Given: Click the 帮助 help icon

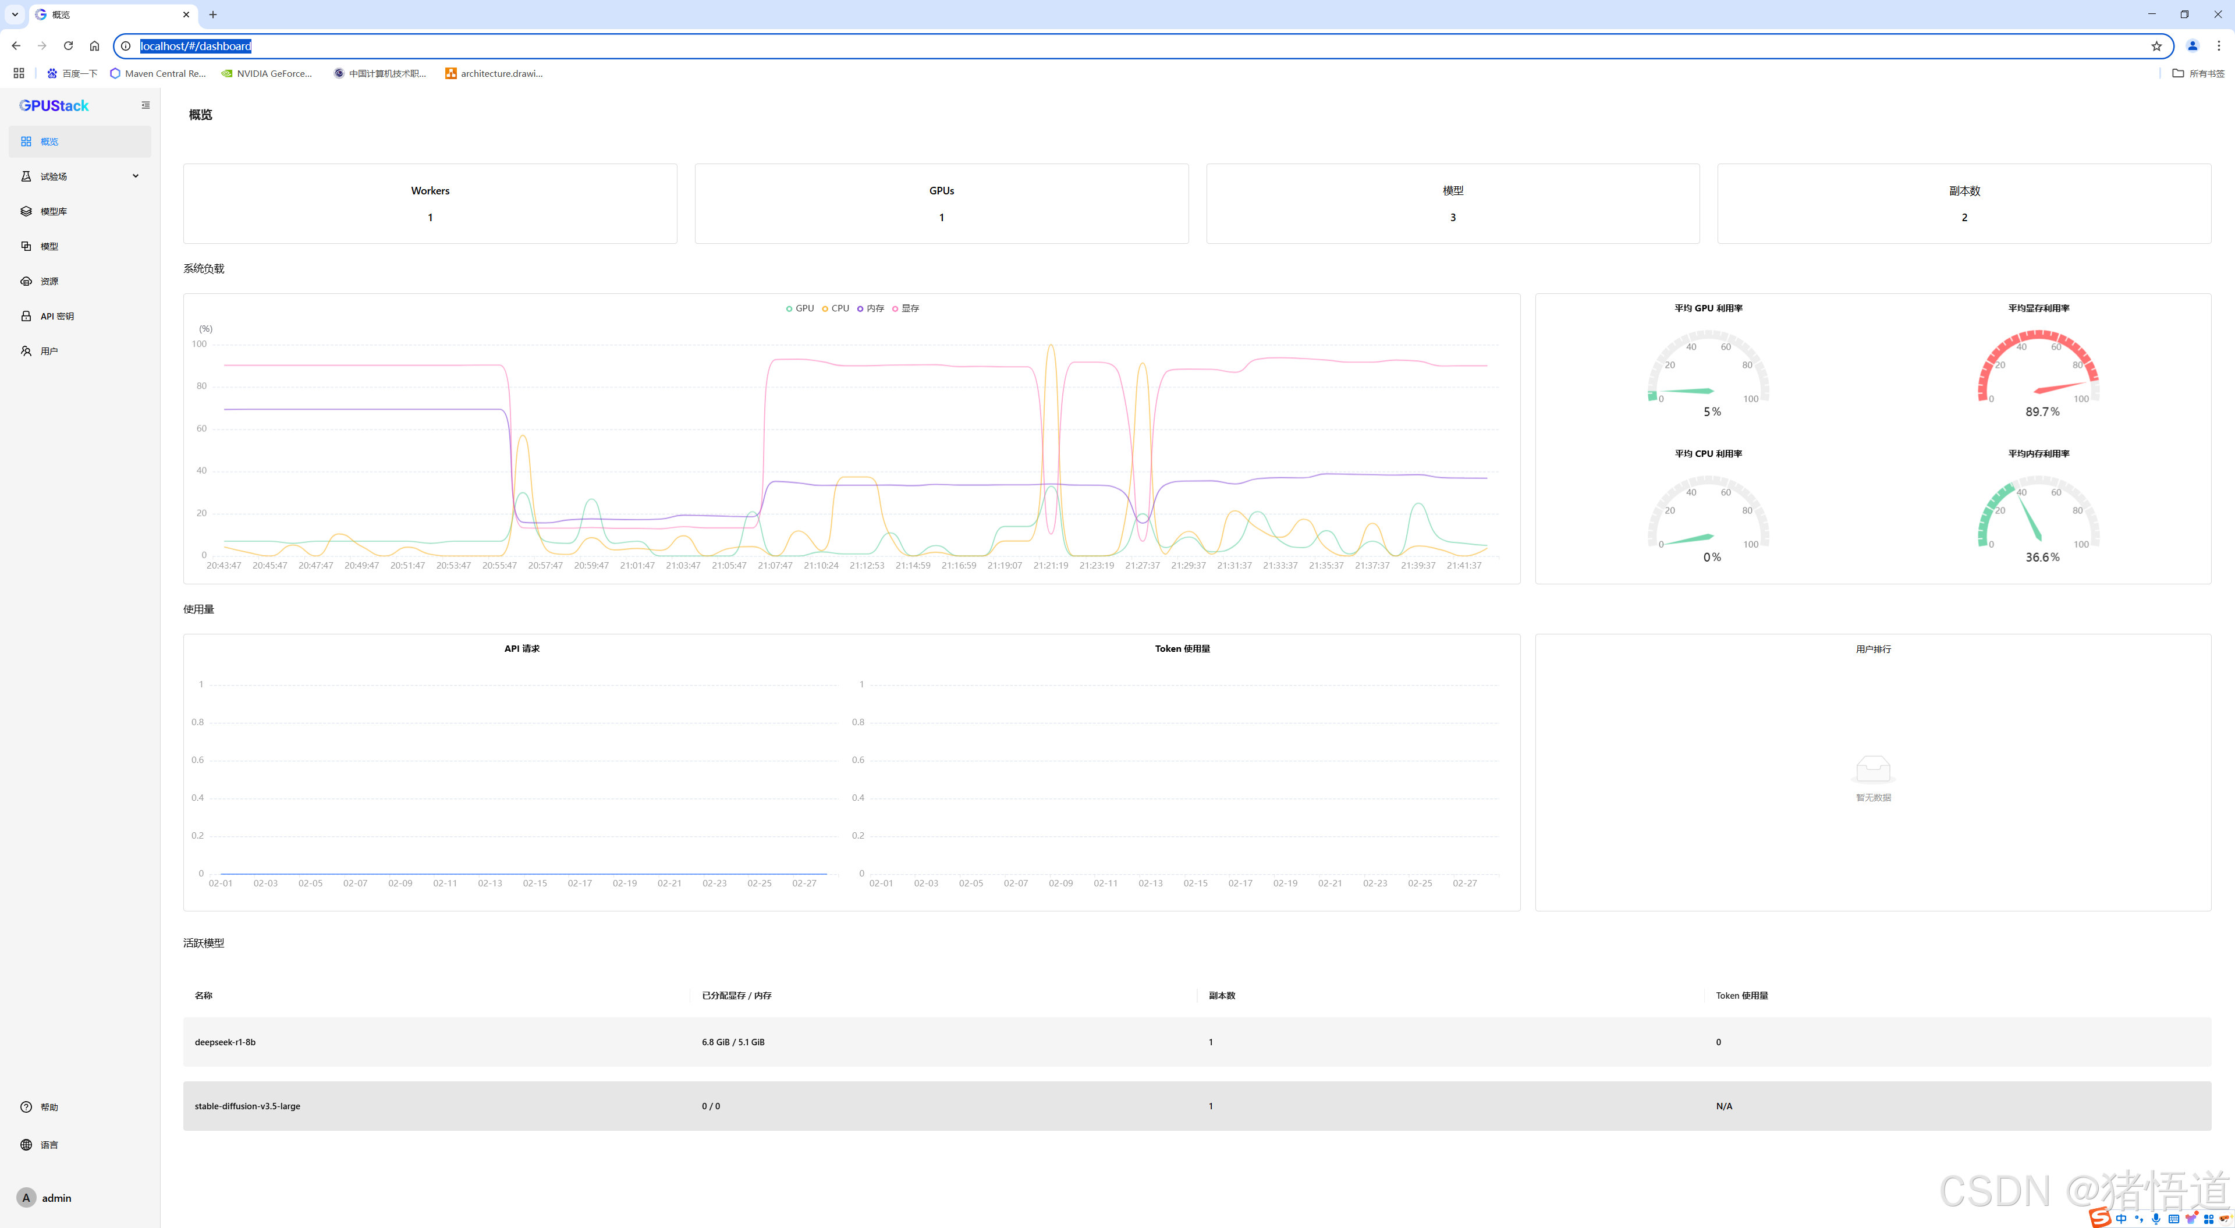Looking at the screenshot, I should click(26, 1106).
